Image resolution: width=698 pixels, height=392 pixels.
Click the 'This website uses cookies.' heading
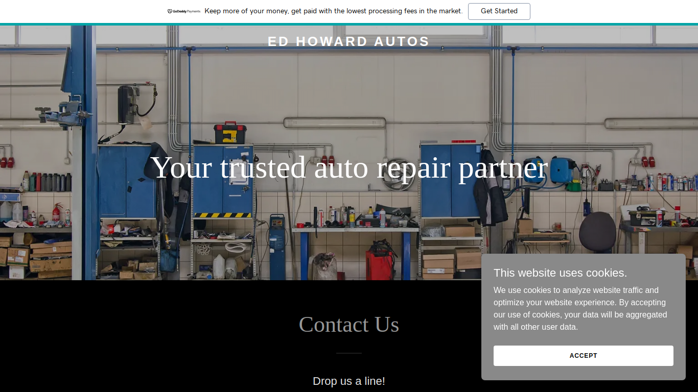pyautogui.click(x=561, y=273)
